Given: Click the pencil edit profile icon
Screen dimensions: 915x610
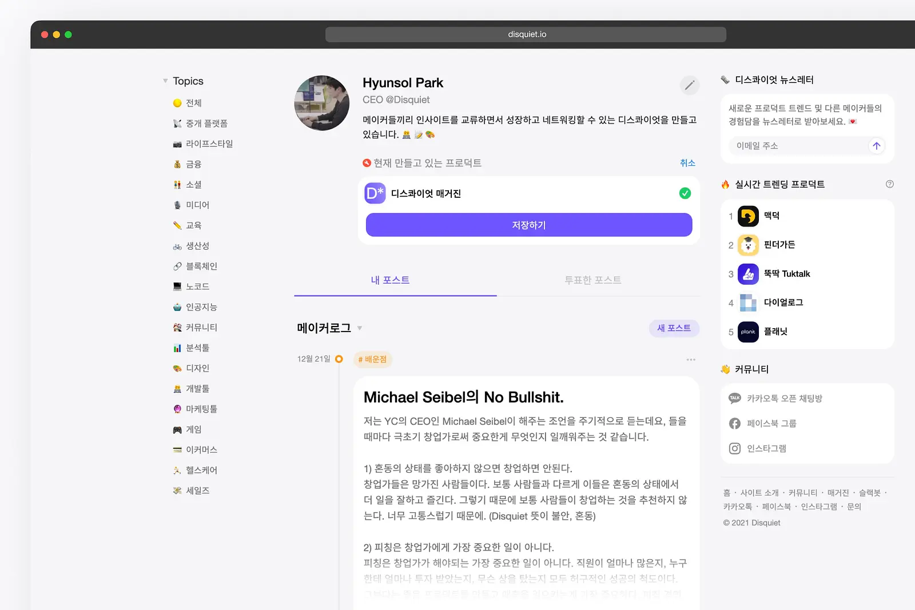Looking at the screenshot, I should [690, 86].
